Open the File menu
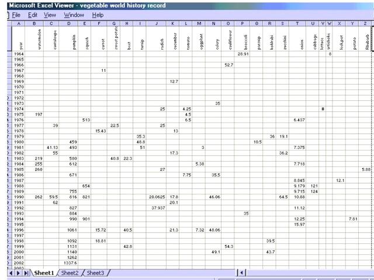The image size is (374, 280). coord(16,15)
